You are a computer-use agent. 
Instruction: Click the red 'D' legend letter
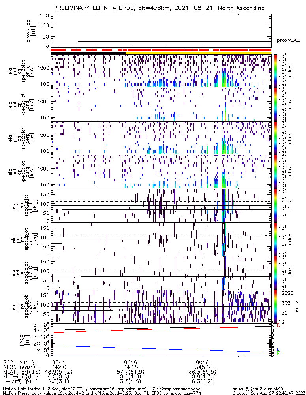278,325
